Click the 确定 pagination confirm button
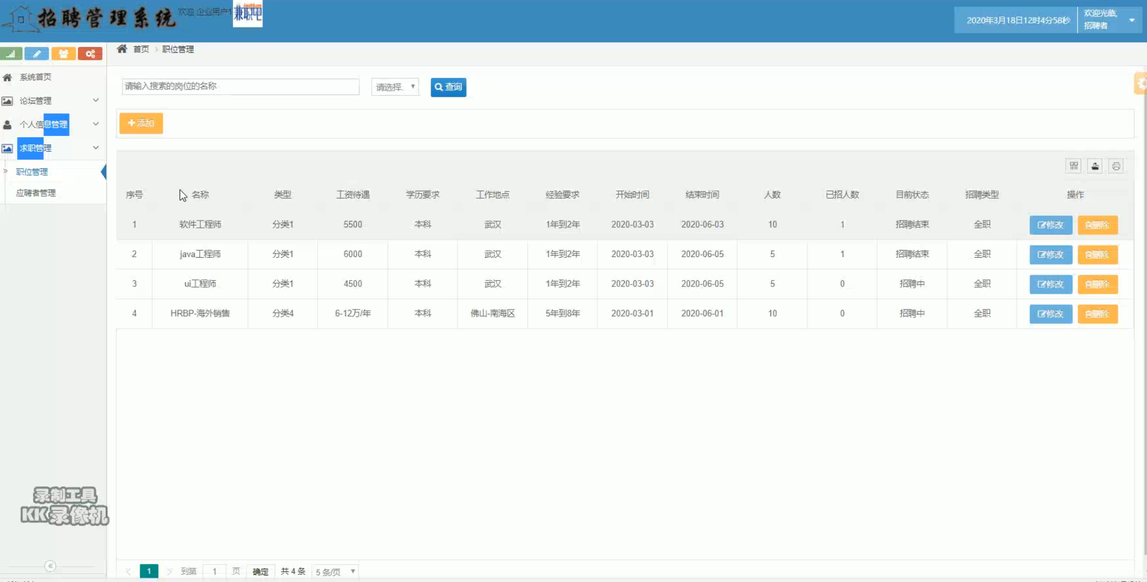Viewport: 1147px width, 582px height. [x=261, y=572]
